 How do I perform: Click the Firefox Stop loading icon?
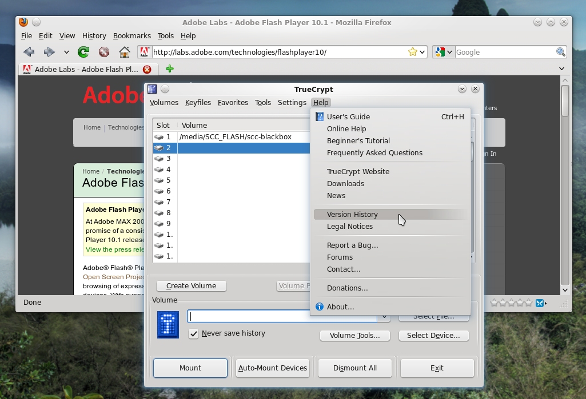pos(104,52)
